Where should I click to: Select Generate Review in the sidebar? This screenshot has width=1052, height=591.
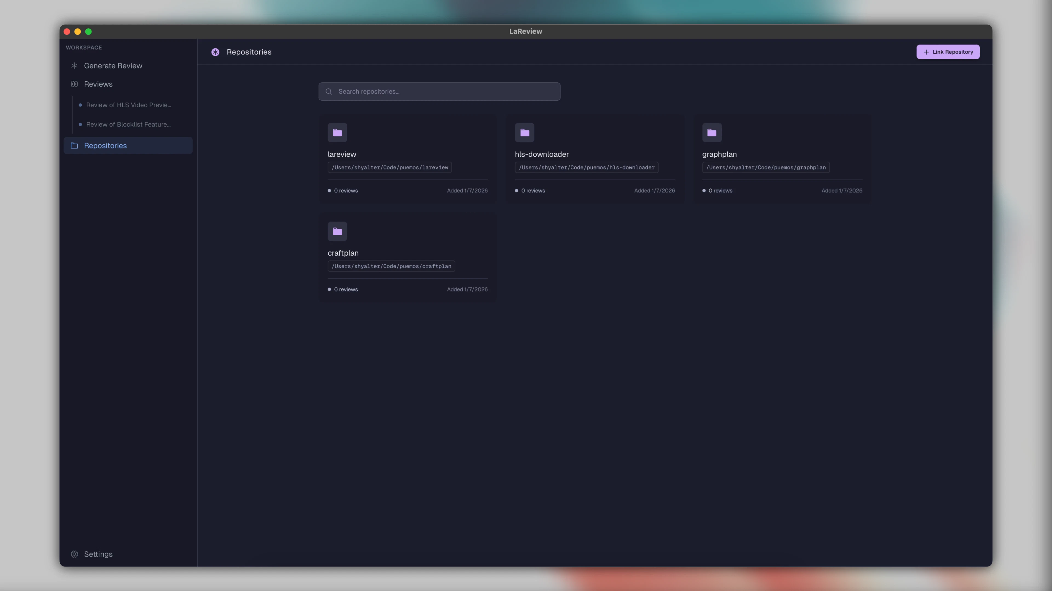pos(113,65)
